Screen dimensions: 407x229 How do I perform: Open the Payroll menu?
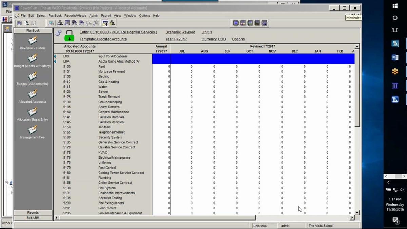pos(106,16)
